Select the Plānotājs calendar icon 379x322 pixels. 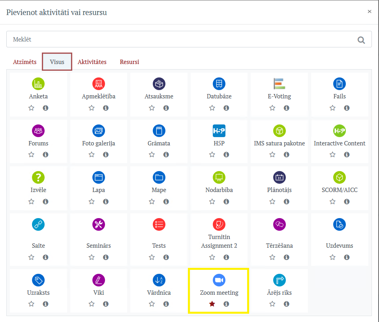point(279,177)
